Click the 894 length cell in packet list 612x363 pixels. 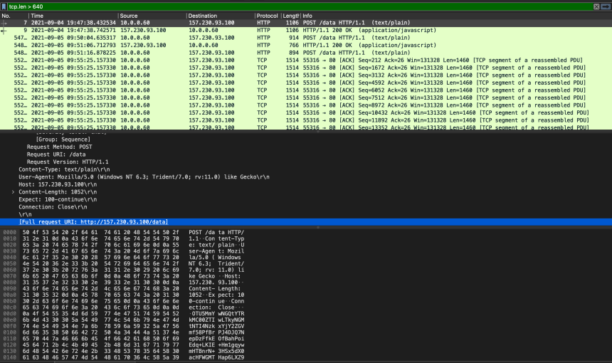coord(293,53)
